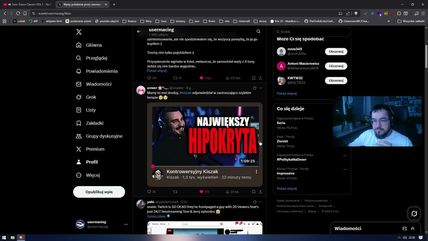Unlike uvwer post with 274 likes
This screenshot has height=241, width=428.
pyautogui.click(x=204, y=192)
